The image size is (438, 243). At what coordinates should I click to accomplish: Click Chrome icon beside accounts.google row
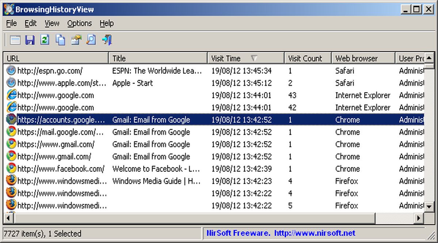11,119
